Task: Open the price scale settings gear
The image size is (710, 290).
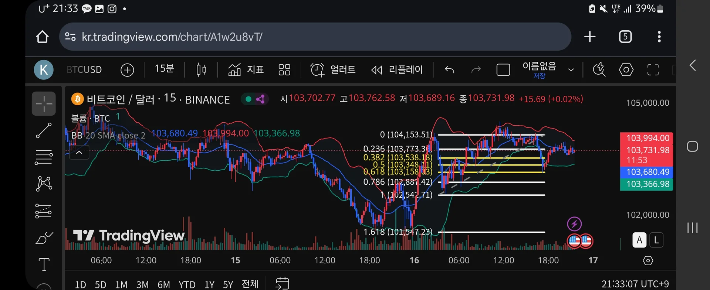Action: tap(648, 260)
